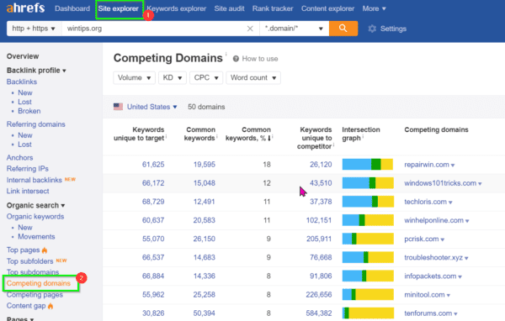Screen dimensions: 505x321
Task: Expand the More menu in the top nav
Action: tap(374, 8)
